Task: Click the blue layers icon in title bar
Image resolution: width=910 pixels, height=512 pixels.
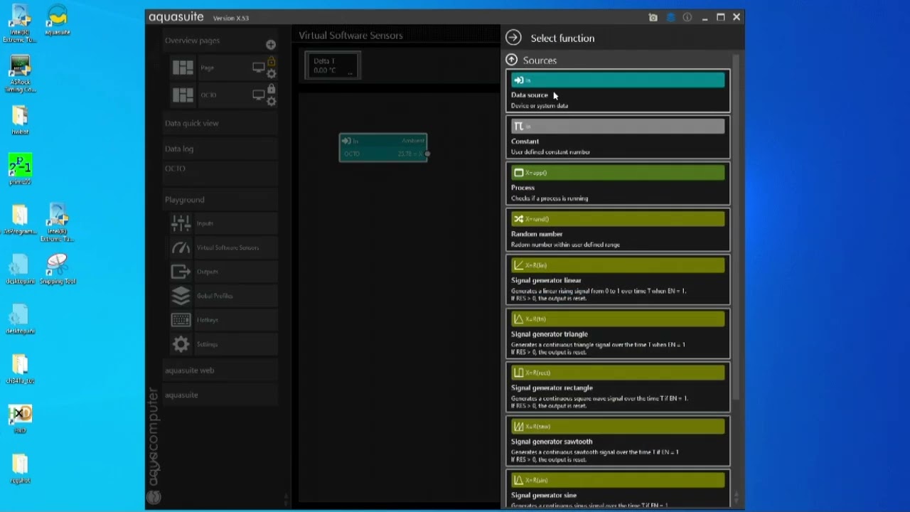Action: coord(670,18)
